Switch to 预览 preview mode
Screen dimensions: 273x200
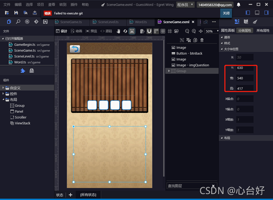pos(91,31)
